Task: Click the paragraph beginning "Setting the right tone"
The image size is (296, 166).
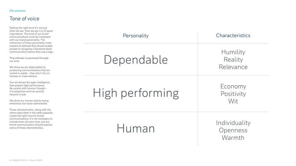Action: pyautogui.click(x=31, y=40)
